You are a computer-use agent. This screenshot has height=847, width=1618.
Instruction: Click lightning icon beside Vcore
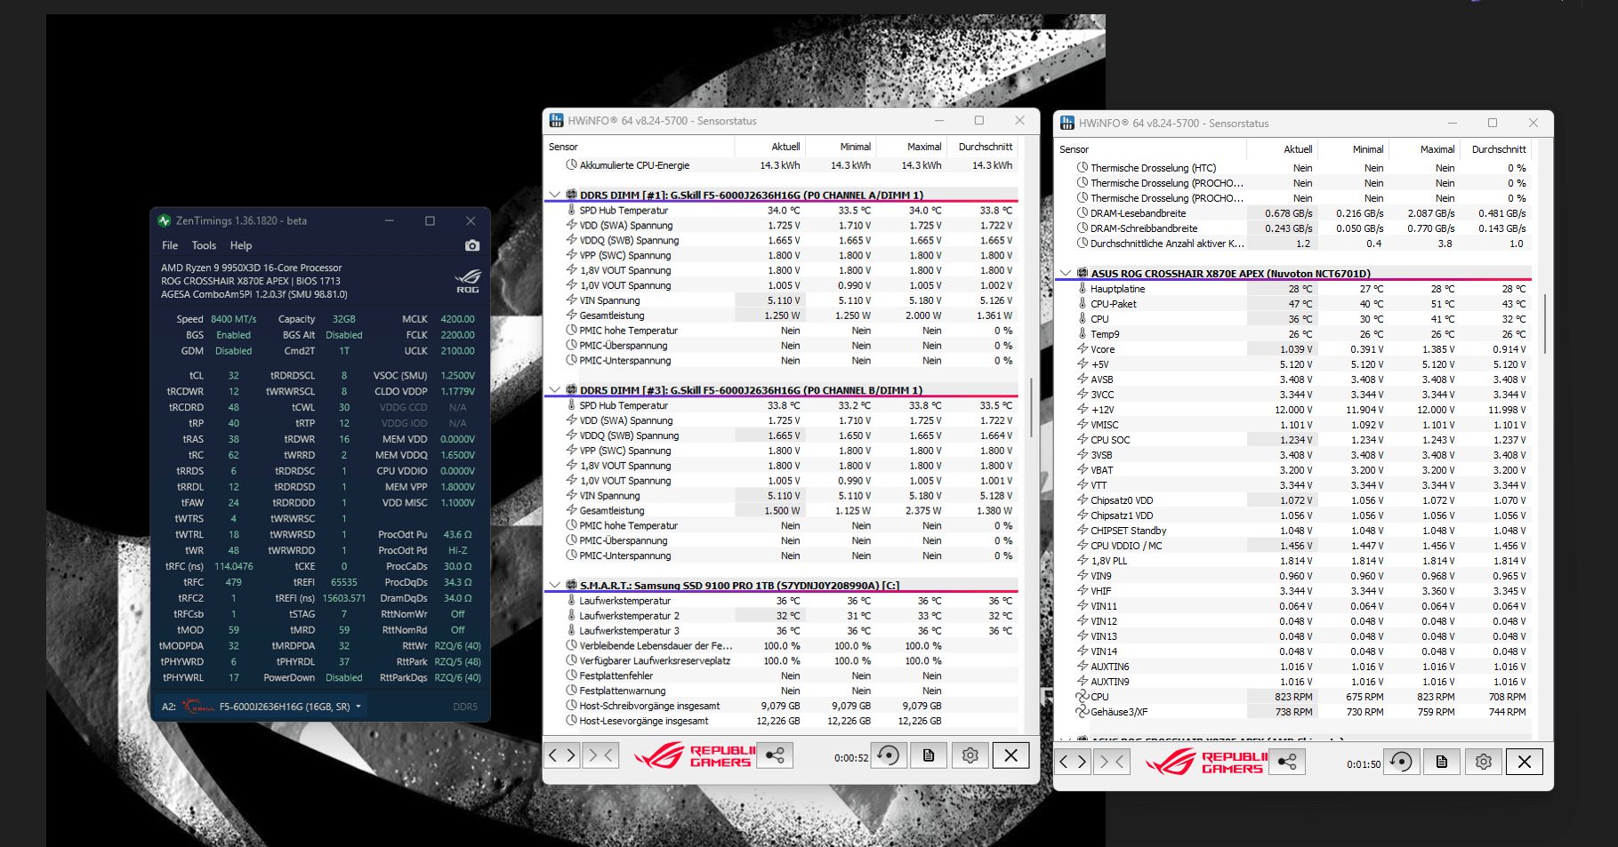tap(1083, 349)
